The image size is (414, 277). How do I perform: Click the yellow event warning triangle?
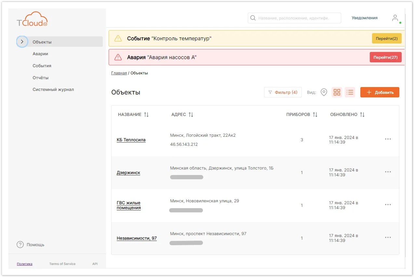click(118, 39)
